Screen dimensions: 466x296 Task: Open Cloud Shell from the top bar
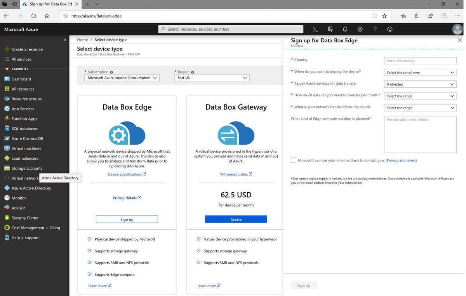coord(315,29)
